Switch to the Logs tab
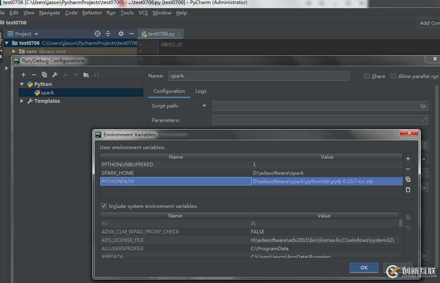Screen dimensions: 440x283 tap(201, 91)
